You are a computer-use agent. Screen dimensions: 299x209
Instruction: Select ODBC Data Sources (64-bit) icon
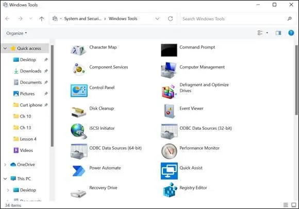pyautogui.click(x=79, y=151)
